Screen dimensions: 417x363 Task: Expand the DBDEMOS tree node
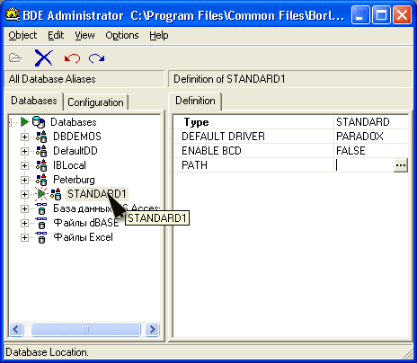pos(24,137)
